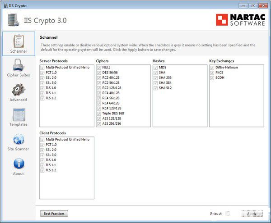Viewport: 271px width, 223px height.
Task: Toggle the RC2 128/128 cipher checkbox
Action: 99,88
